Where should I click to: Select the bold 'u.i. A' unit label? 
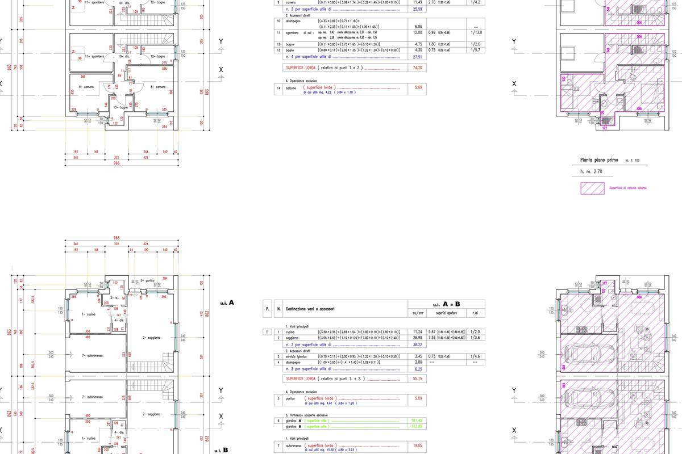227,303
